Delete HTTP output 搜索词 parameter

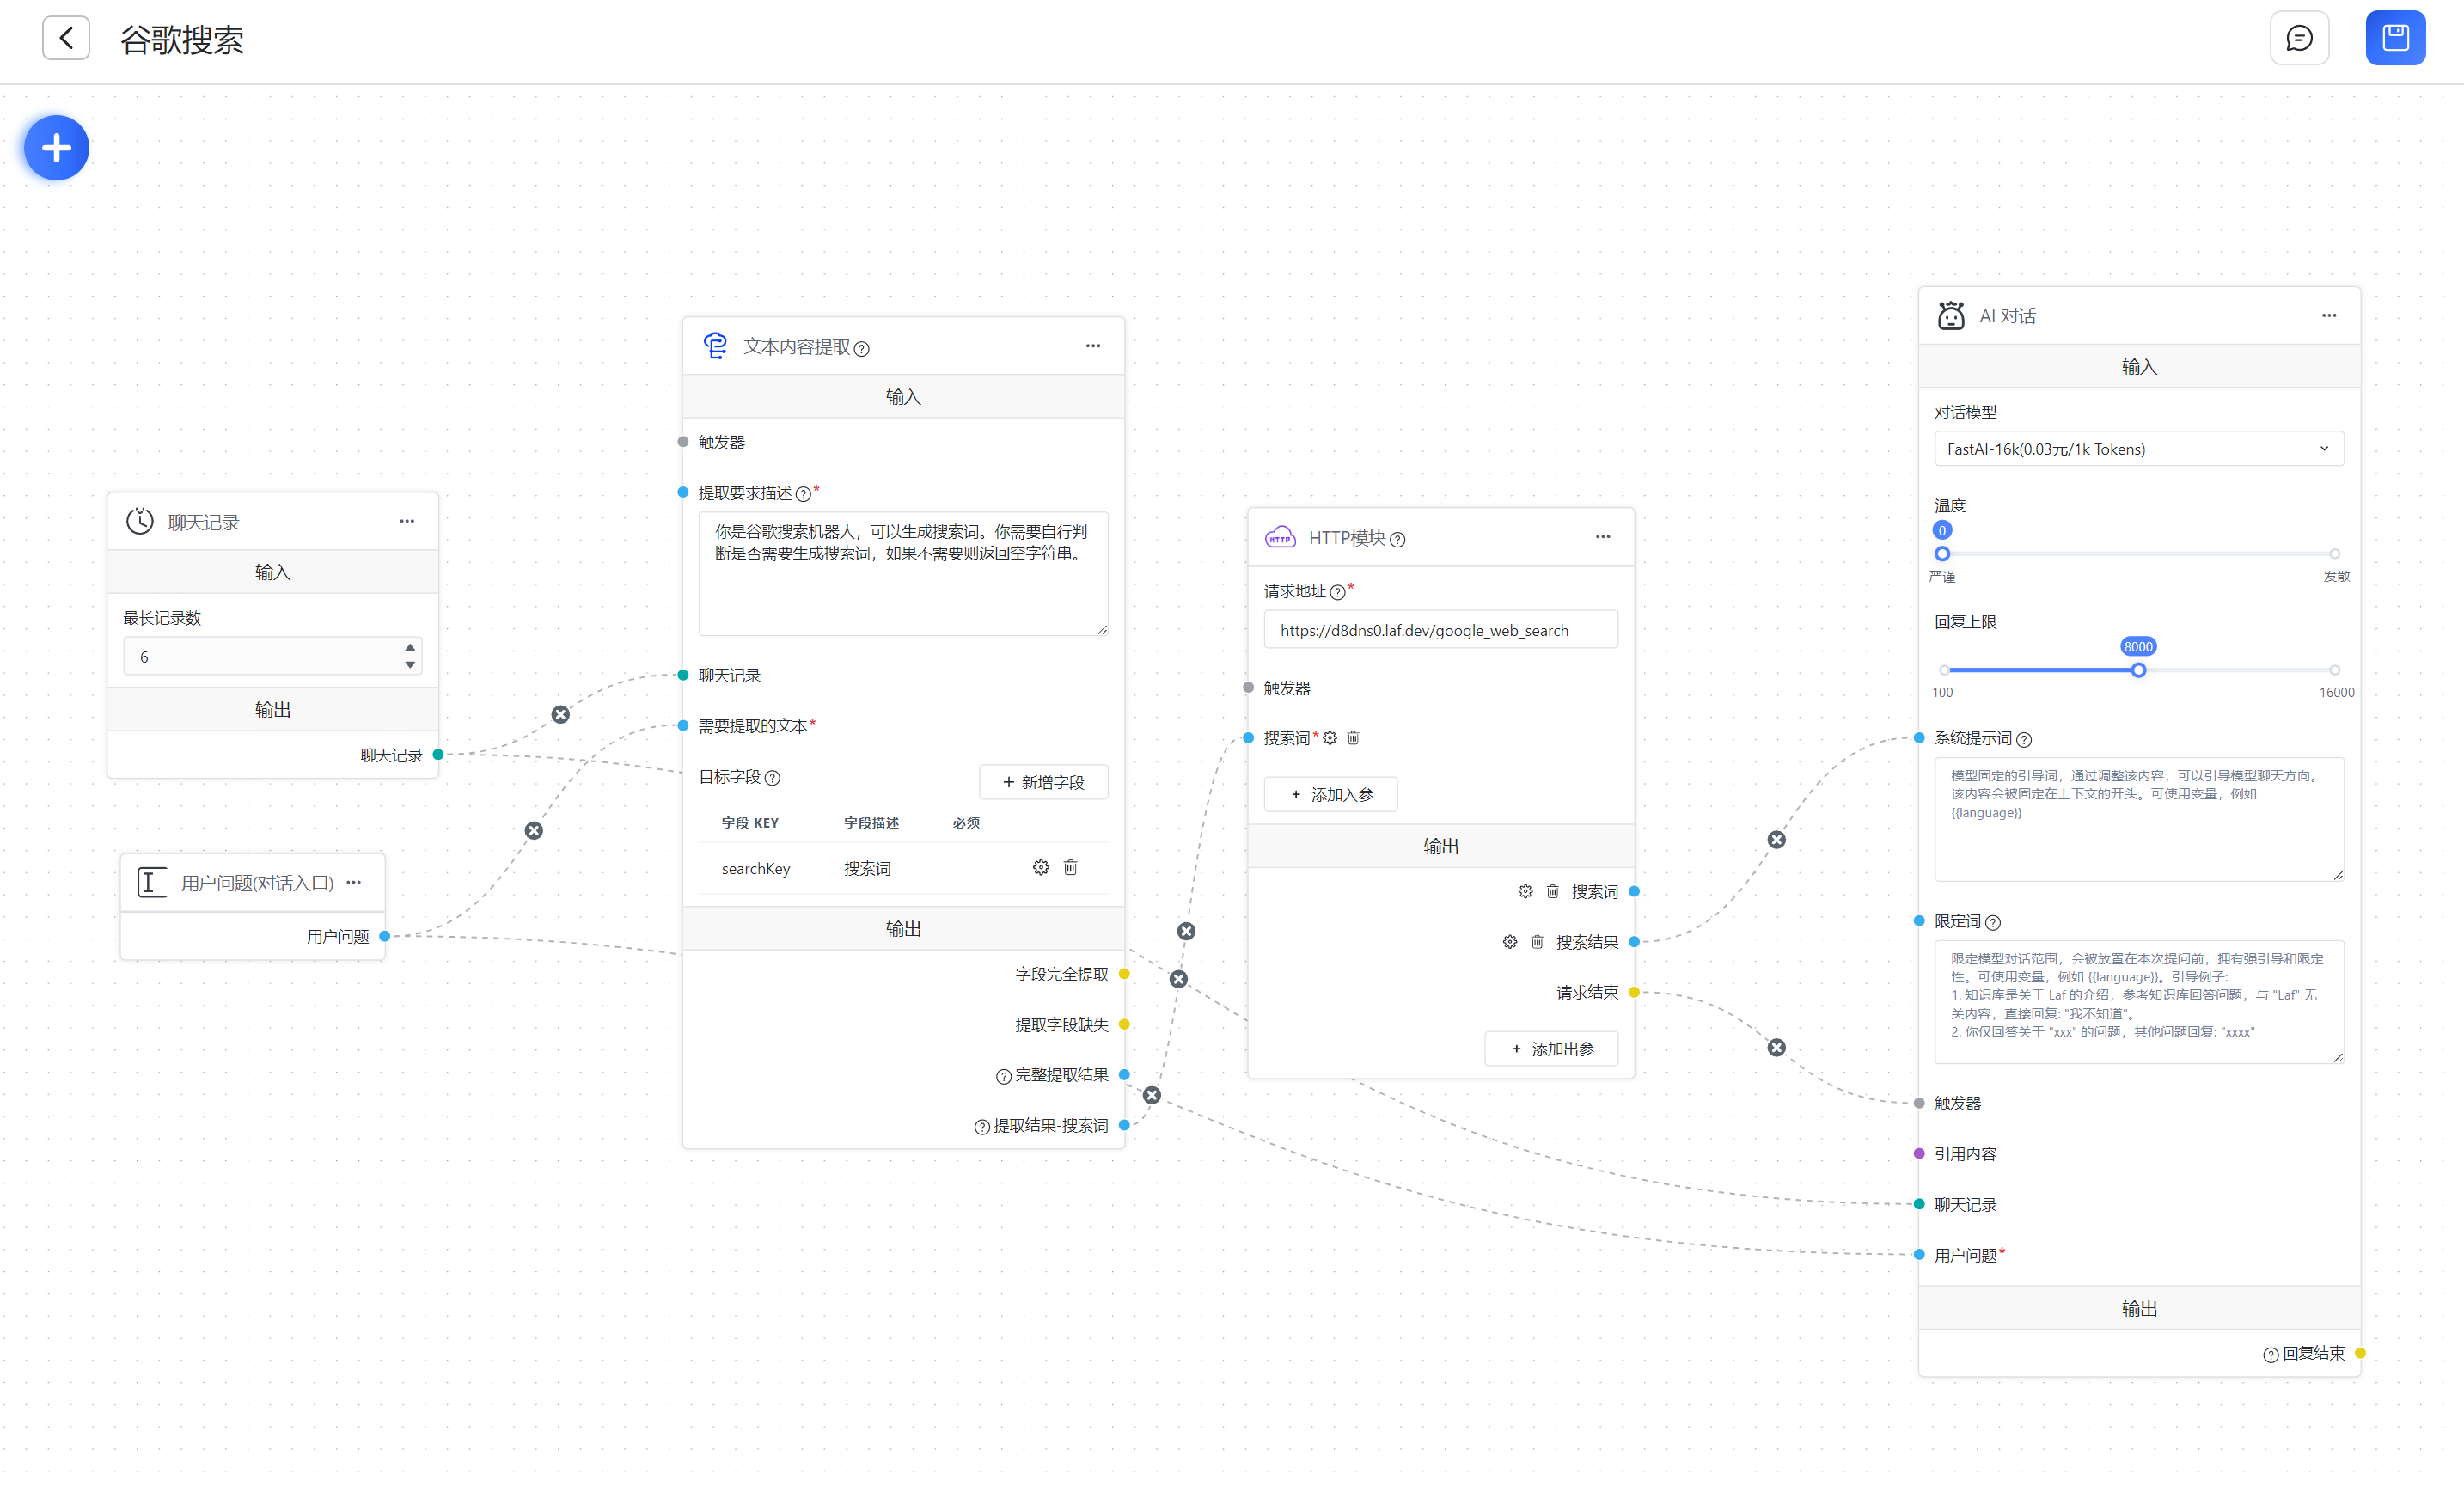point(1552,891)
